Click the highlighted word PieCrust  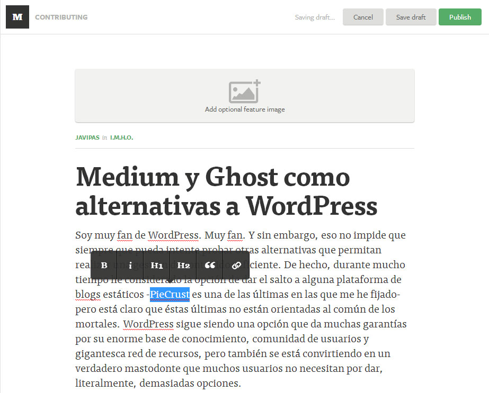click(170, 294)
